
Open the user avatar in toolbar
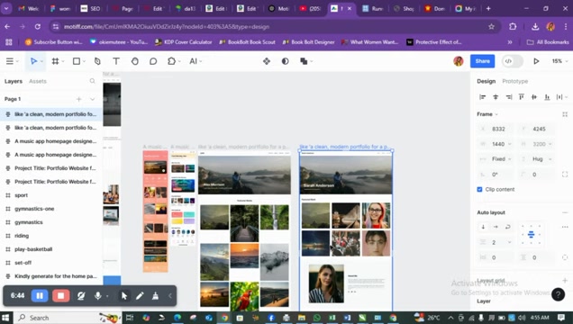(459, 61)
